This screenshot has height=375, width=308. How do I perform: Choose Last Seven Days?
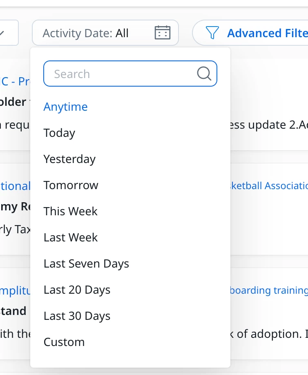pos(86,263)
